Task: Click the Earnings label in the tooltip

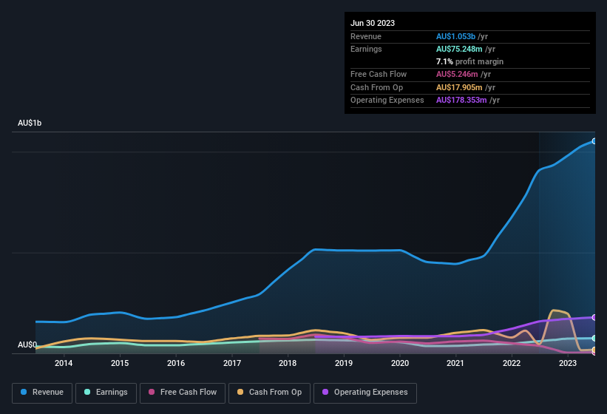Action: click(366, 49)
